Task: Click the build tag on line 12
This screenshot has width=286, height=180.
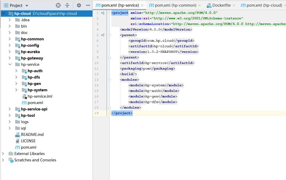Action: tap(128, 74)
